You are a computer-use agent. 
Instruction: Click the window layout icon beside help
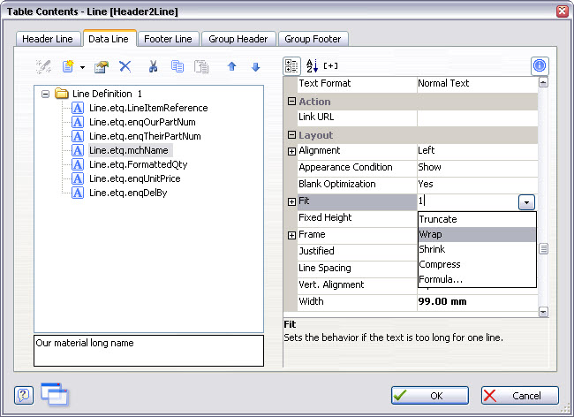54,394
